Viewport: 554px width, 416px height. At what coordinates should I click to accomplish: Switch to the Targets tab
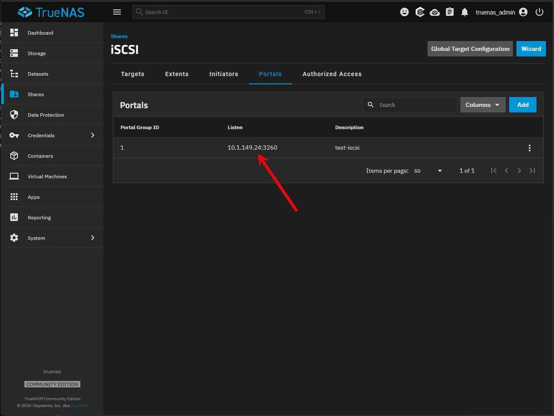click(x=132, y=74)
